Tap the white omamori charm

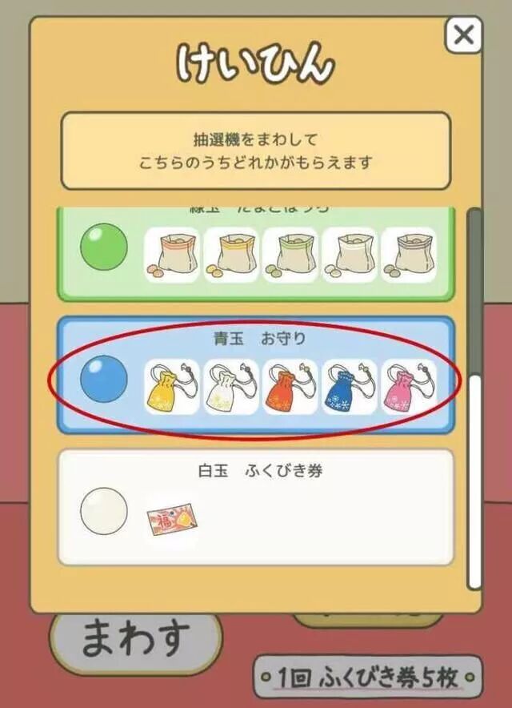click(231, 387)
